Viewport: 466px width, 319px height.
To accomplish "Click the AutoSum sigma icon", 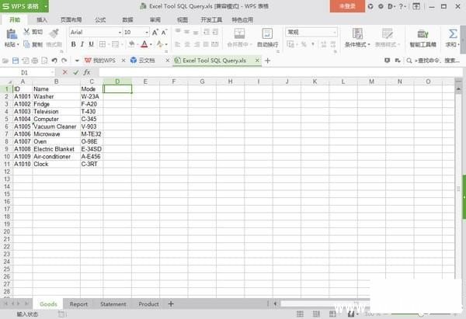I will [x=453, y=33].
